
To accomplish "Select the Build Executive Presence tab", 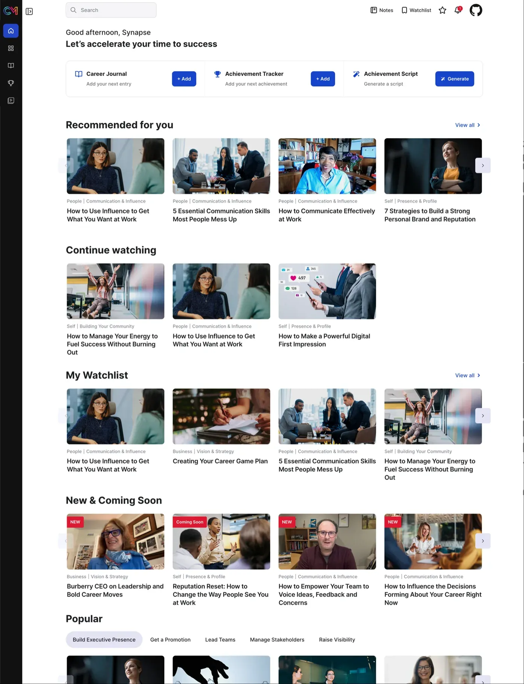I will (x=104, y=640).
